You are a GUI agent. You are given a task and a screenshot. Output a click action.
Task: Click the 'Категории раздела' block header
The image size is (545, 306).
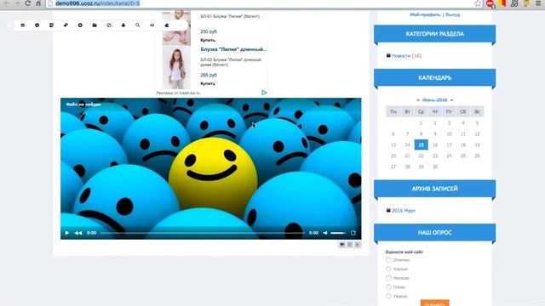click(435, 34)
